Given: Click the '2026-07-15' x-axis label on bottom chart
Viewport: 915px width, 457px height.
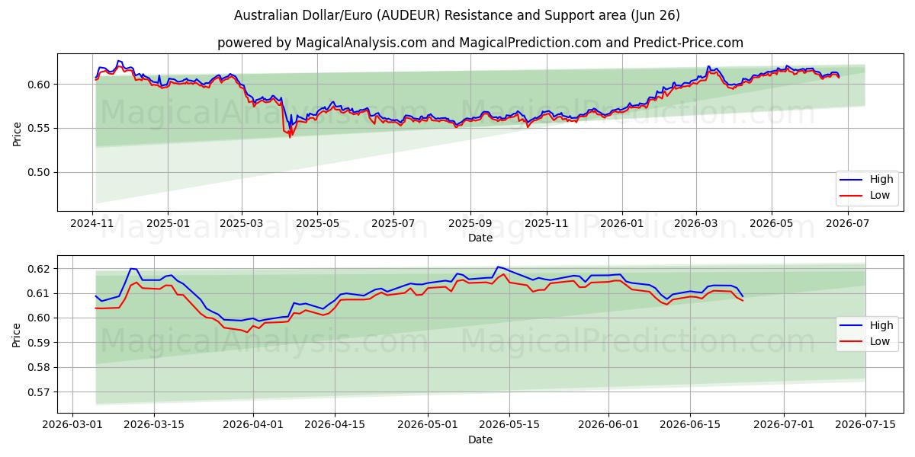Looking at the screenshot, I should point(865,425).
